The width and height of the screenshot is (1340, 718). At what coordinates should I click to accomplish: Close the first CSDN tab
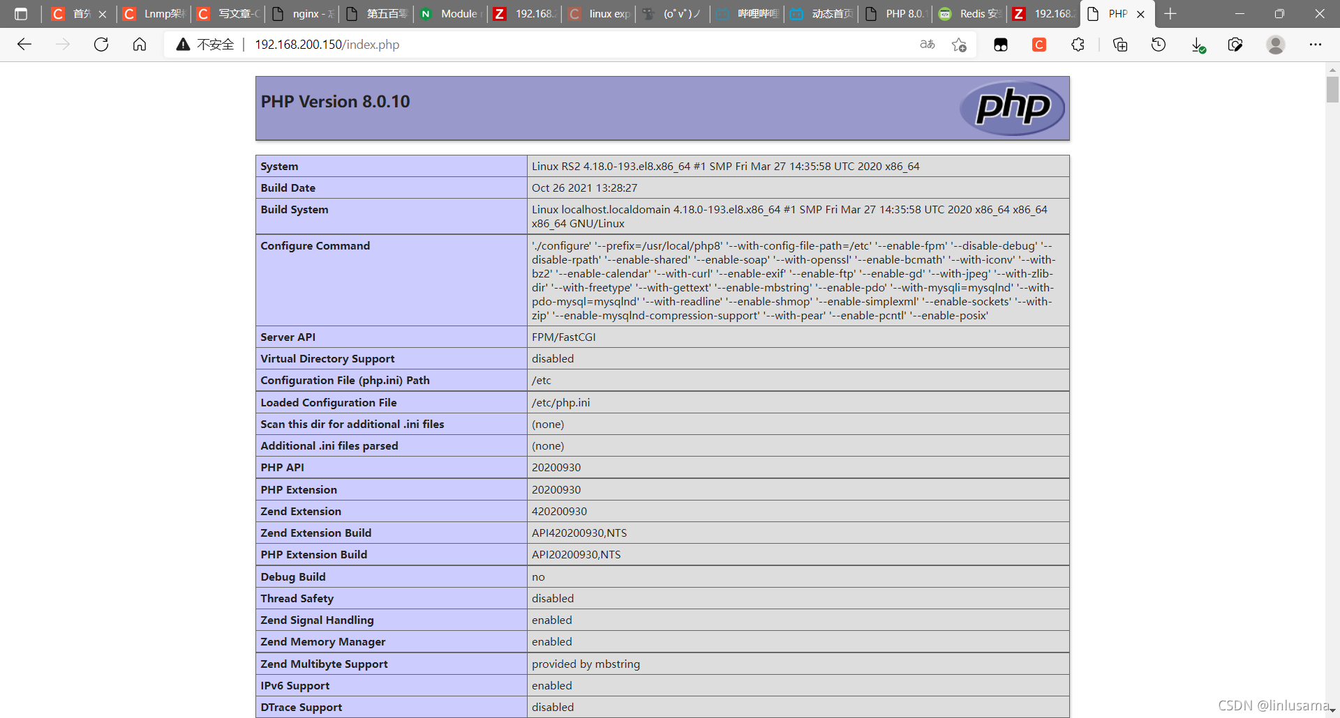pyautogui.click(x=103, y=14)
